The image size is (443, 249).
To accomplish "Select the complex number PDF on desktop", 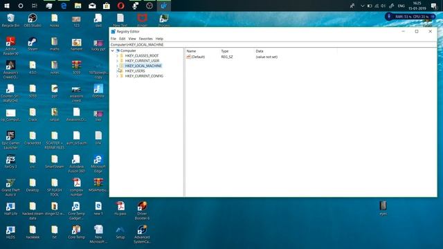I will point(76,187).
